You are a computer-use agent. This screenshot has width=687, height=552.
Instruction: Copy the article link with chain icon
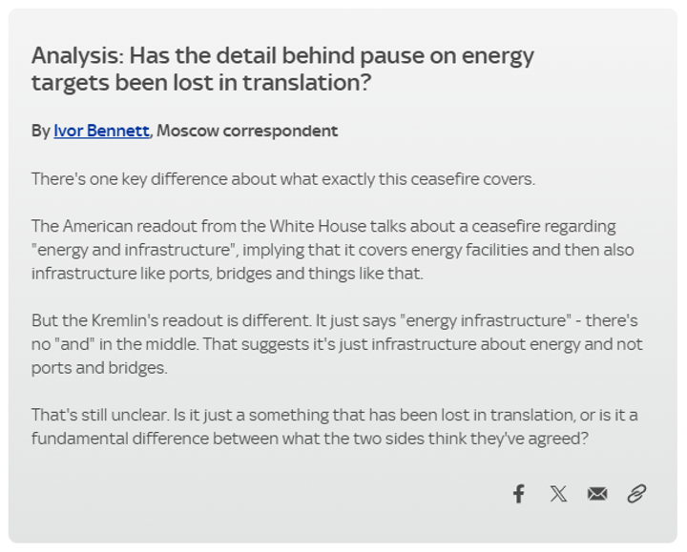(x=636, y=493)
